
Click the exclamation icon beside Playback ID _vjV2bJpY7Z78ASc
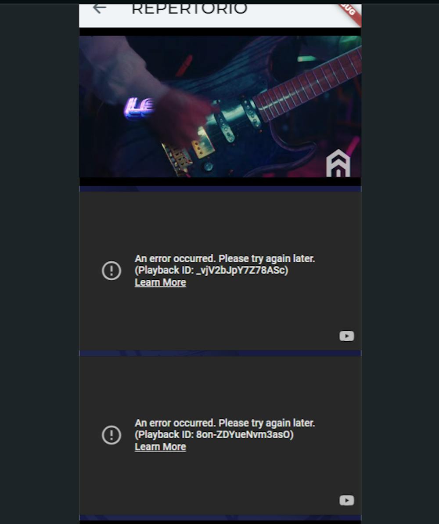click(111, 271)
